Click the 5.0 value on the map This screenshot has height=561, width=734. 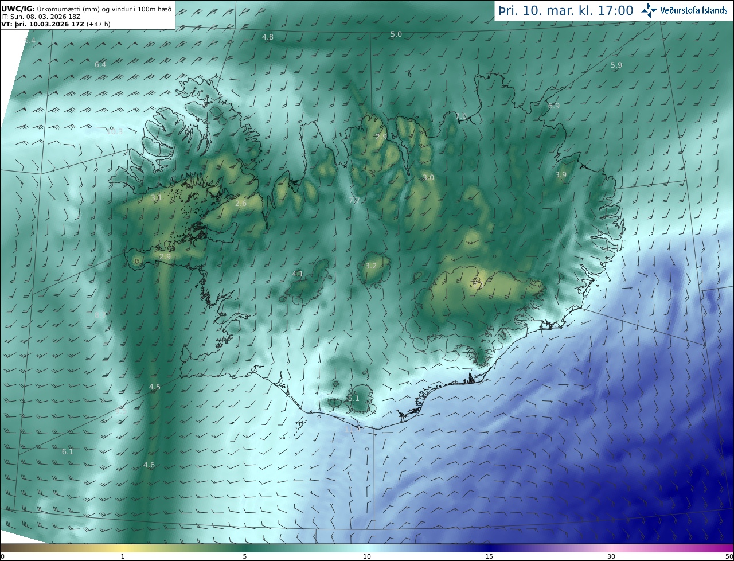[396, 34]
